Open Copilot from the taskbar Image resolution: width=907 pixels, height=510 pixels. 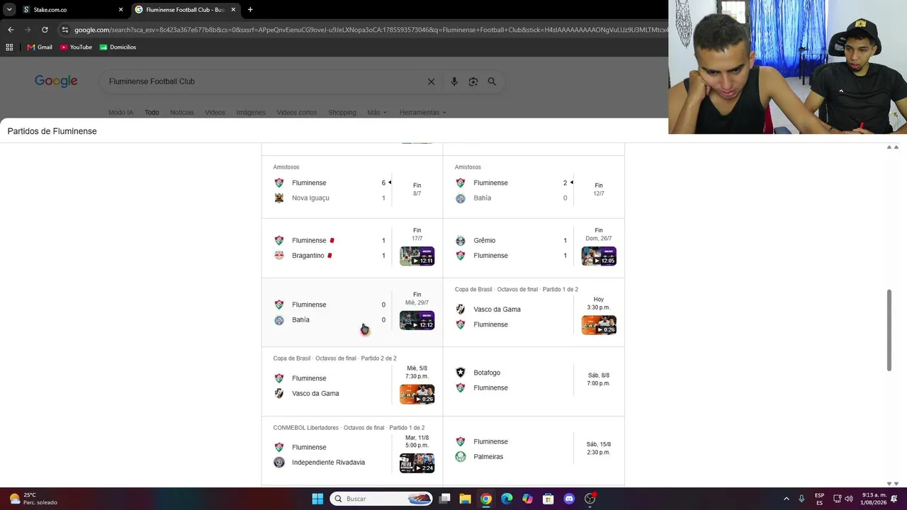pyautogui.click(x=527, y=499)
